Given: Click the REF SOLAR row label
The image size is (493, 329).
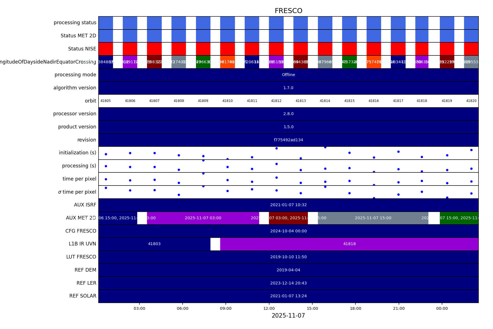Looking at the screenshot, I should click(83, 296).
